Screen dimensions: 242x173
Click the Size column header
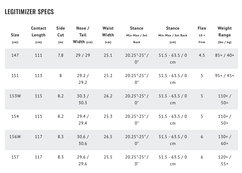[x=15, y=35]
